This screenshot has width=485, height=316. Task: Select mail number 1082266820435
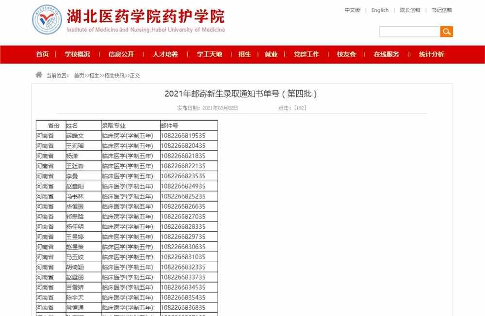(x=183, y=146)
